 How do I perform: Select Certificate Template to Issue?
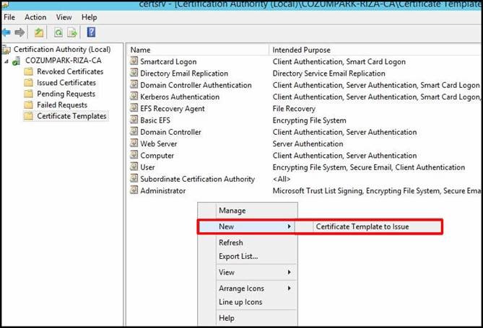coord(362,227)
